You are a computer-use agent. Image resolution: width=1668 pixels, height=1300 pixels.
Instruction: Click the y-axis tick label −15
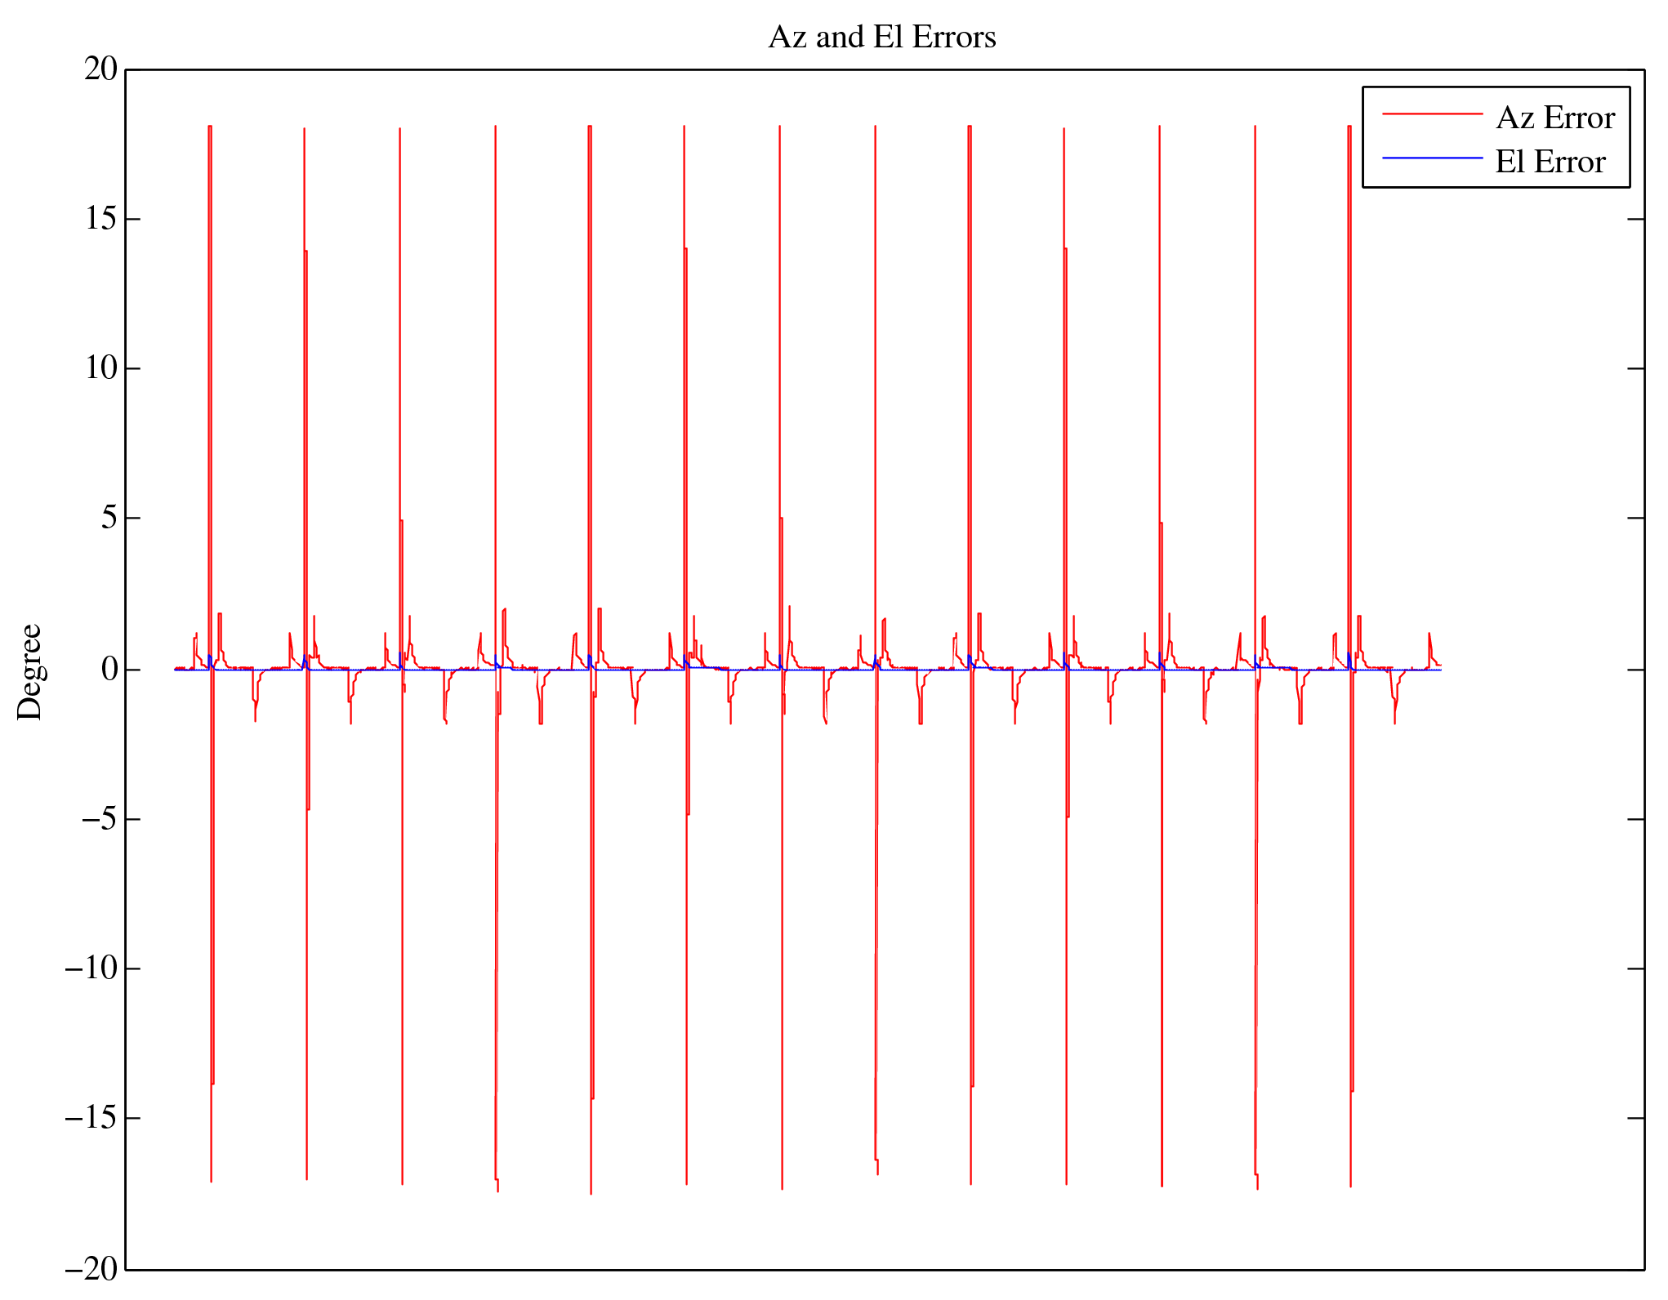pos(91,1118)
